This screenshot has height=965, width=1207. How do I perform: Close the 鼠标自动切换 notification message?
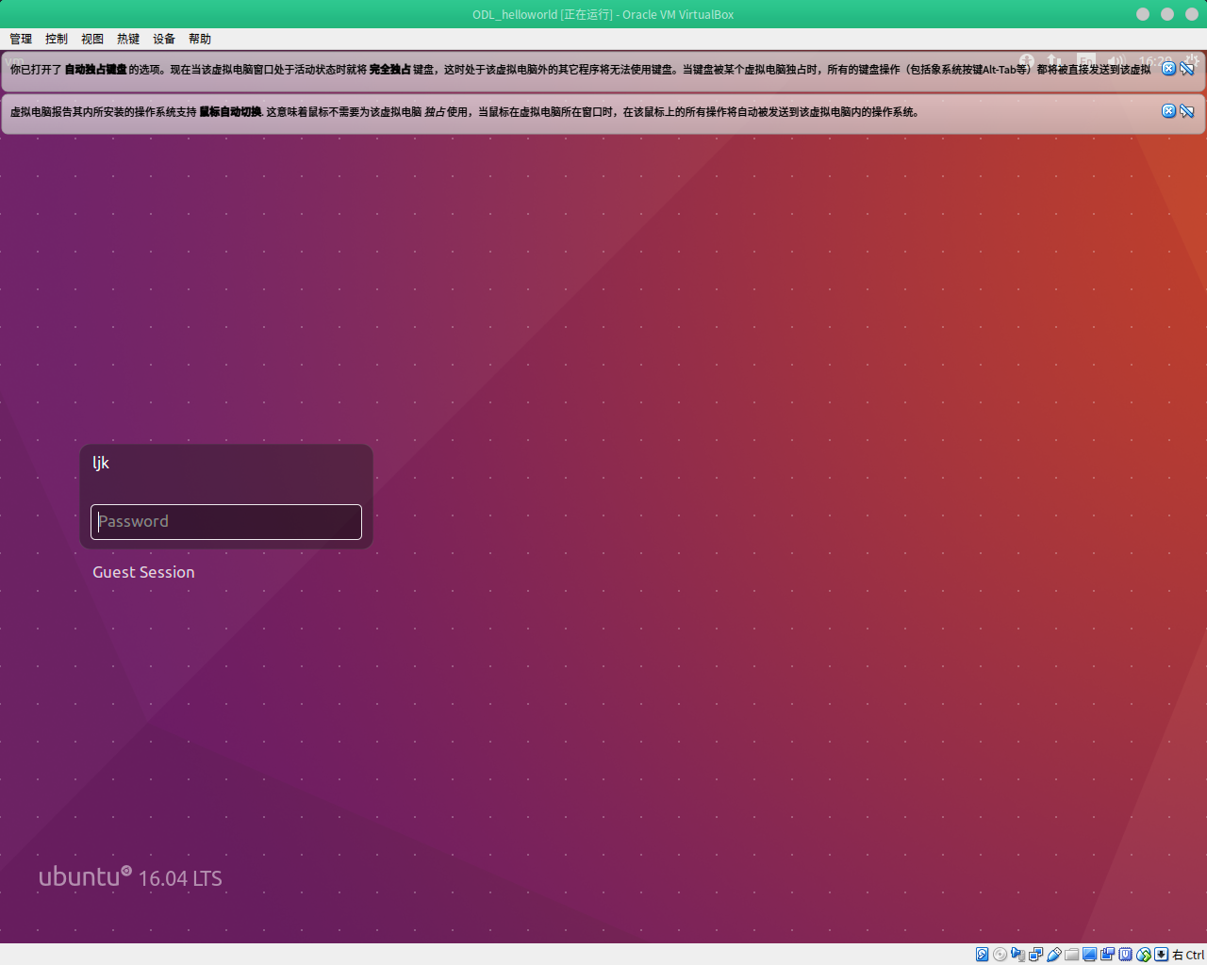point(1168,111)
